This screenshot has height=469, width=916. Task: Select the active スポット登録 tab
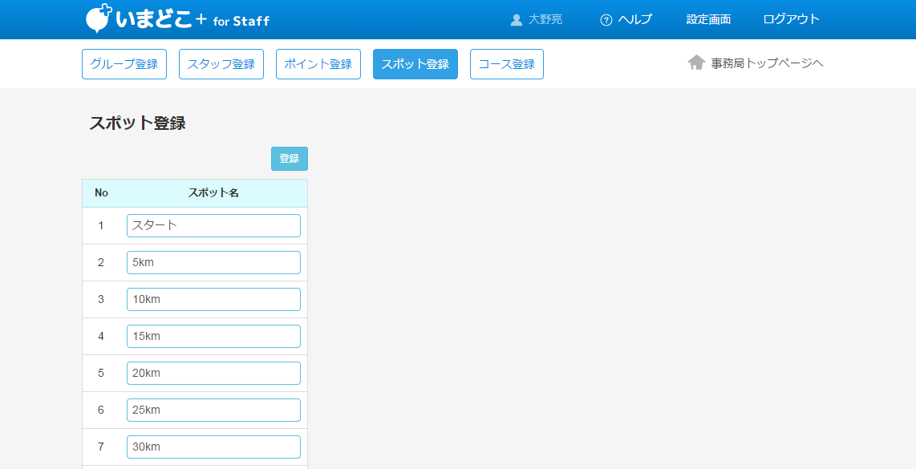click(x=415, y=64)
